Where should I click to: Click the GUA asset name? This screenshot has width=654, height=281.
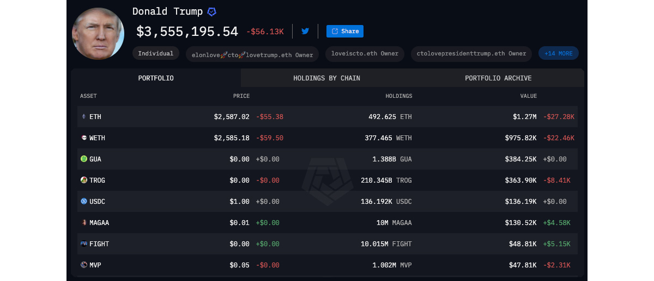point(95,159)
